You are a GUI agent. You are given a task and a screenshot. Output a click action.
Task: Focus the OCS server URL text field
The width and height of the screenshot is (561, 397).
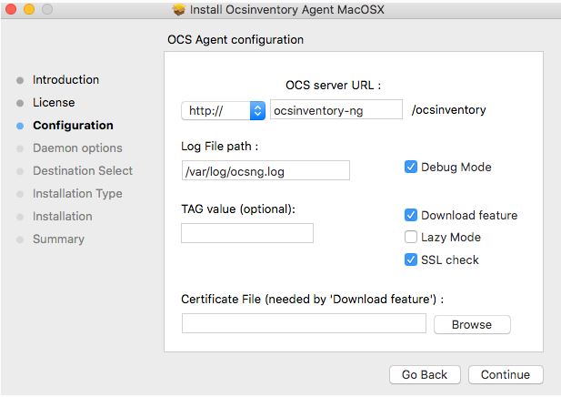pos(336,110)
